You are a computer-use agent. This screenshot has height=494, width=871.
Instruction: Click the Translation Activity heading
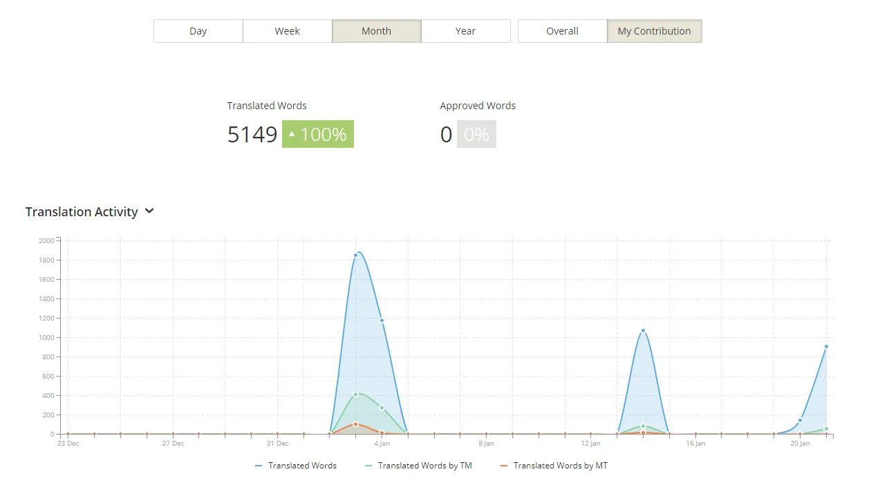pos(82,212)
